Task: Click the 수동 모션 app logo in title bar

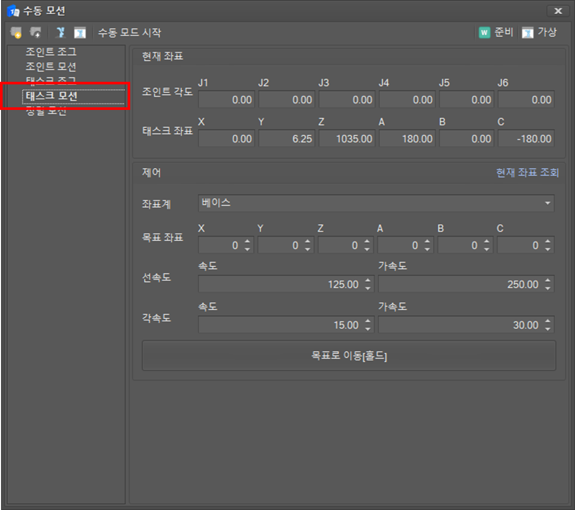Action: coord(13,10)
